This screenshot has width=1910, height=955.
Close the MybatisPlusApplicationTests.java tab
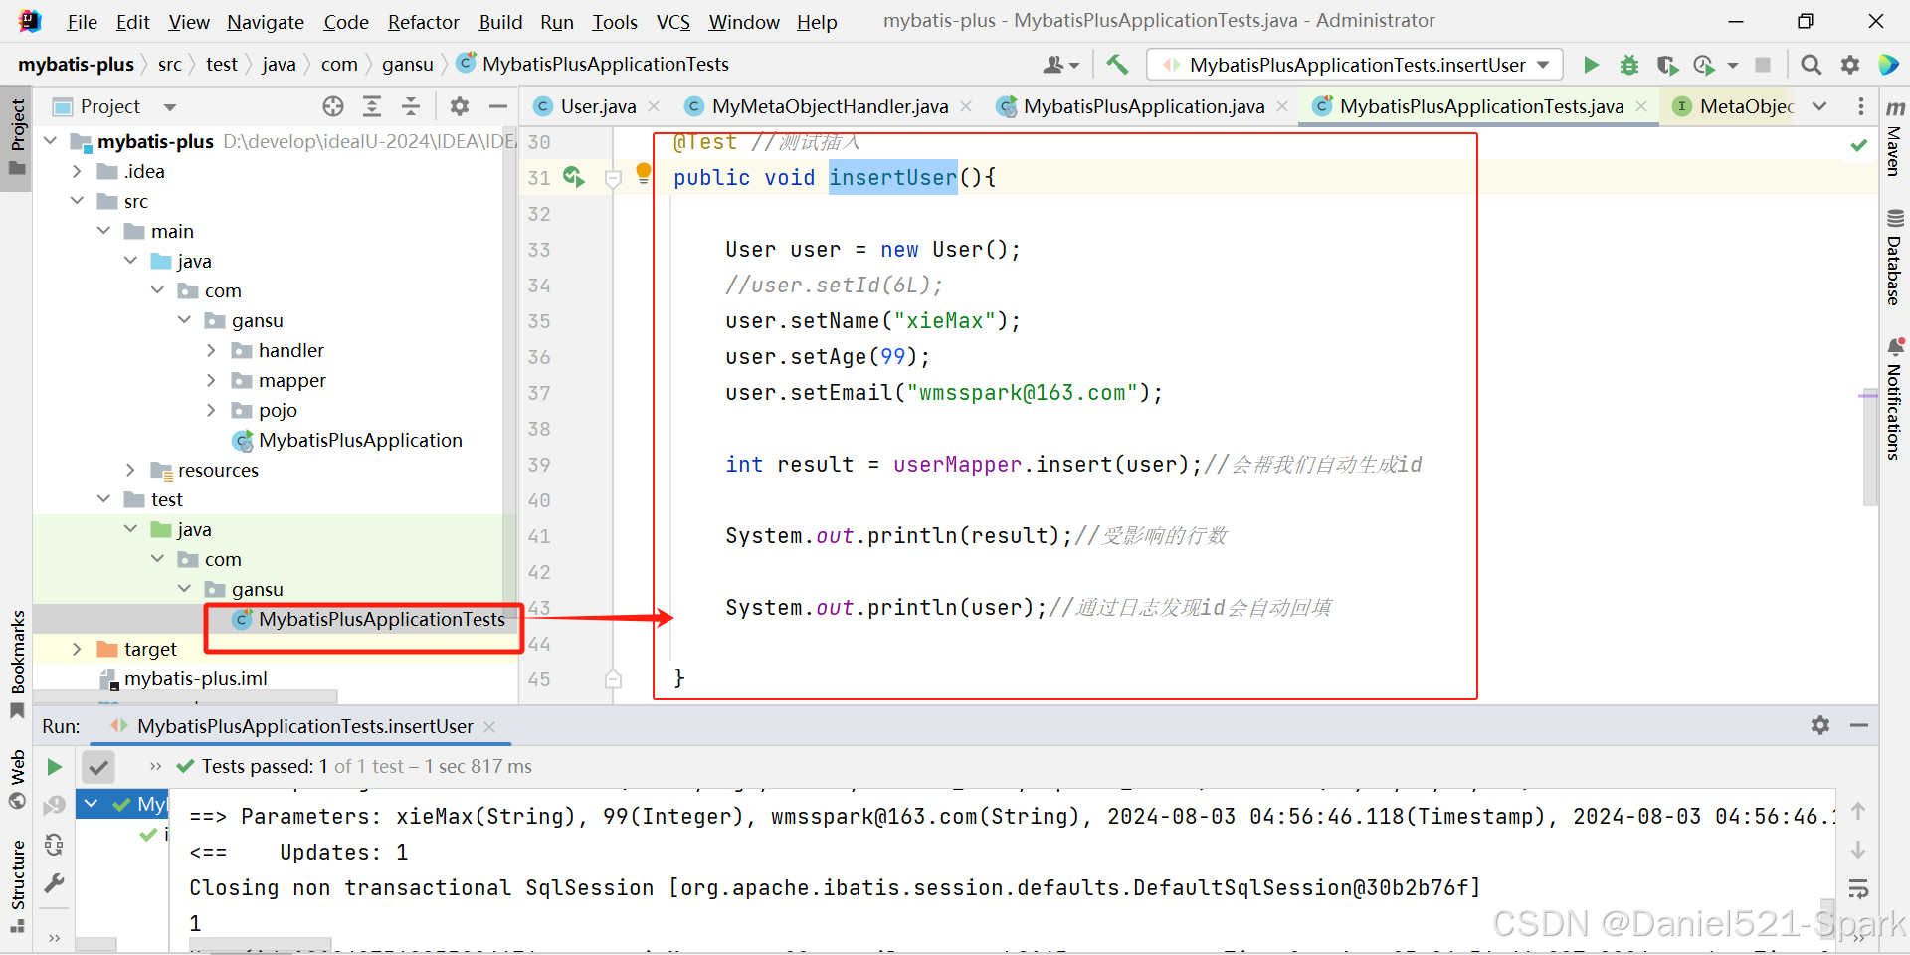1641,106
